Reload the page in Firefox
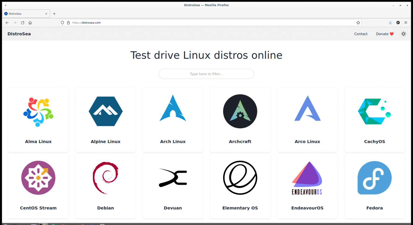Image resolution: width=413 pixels, height=225 pixels. coord(23,23)
